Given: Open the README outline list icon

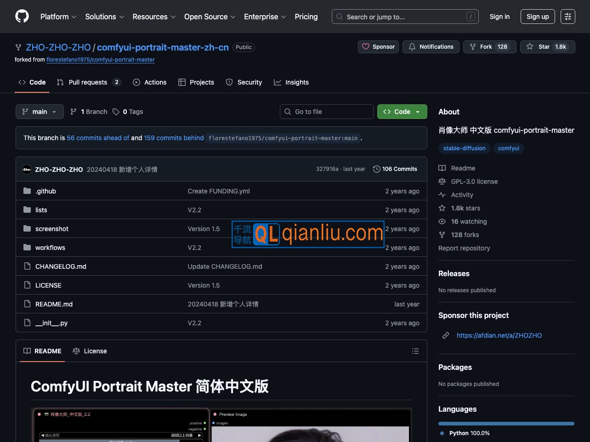Looking at the screenshot, I should (x=415, y=351).
